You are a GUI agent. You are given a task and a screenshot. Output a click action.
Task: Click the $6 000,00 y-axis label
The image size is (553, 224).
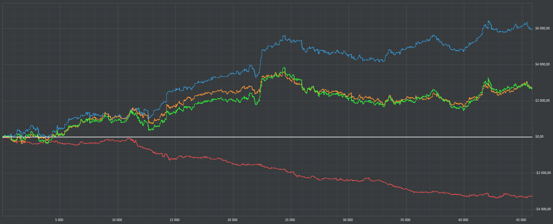(x=542, y=28)
